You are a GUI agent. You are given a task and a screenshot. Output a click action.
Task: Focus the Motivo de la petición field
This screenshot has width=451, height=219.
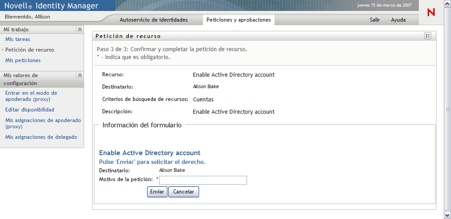(x=203, y=180)
